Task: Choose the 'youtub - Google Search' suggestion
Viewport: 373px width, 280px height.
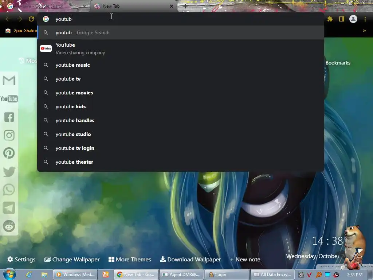Action: (x=181, y=32)
